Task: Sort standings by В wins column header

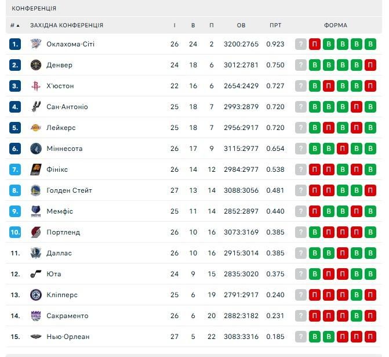Action: click(193, 26)
